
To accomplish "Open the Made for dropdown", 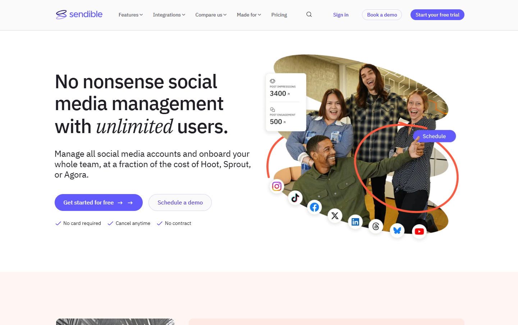I will (x=249, y=15).
